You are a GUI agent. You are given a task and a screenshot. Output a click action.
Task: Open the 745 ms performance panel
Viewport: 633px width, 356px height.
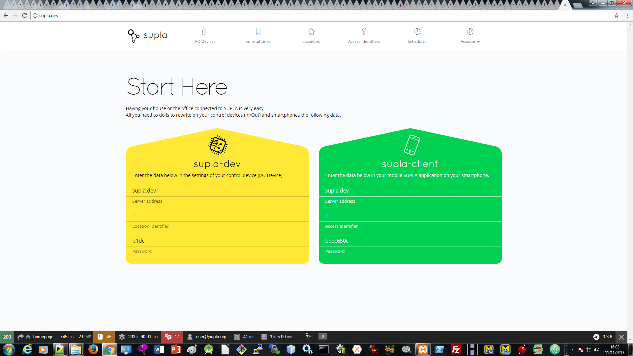(x=67, y=337)
